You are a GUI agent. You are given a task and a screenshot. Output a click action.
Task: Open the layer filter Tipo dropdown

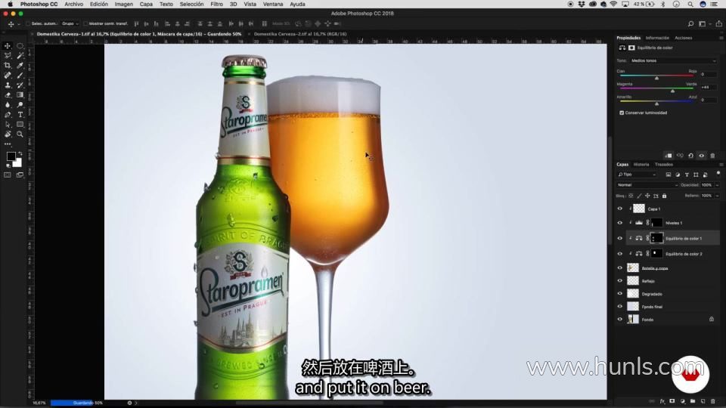pyautogui.click(x=637, y=175)
